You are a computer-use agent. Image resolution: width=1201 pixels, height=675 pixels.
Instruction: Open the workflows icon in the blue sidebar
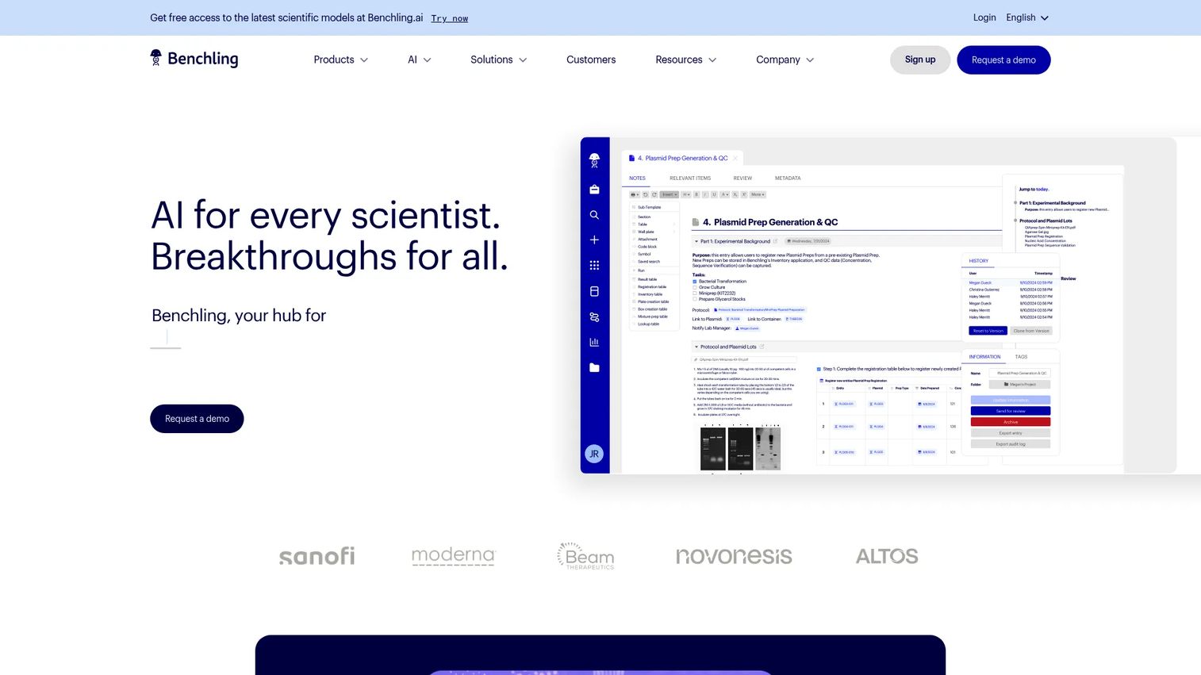click(594, 317)
